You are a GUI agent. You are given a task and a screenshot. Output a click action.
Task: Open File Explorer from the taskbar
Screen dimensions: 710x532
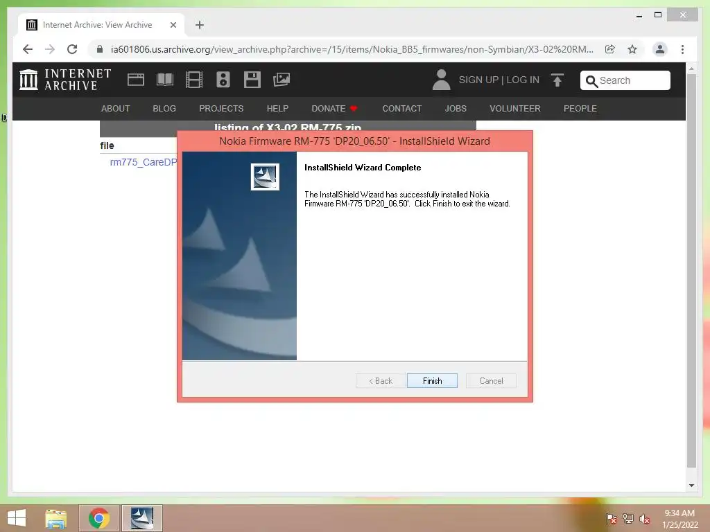pos(55,518)
